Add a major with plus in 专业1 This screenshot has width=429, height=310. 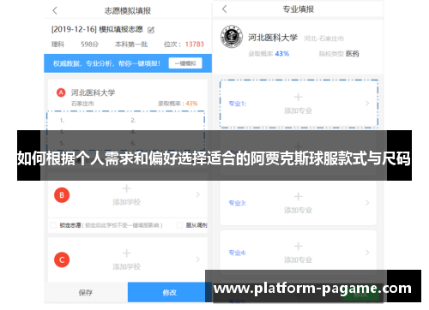[x=298, y=97]
